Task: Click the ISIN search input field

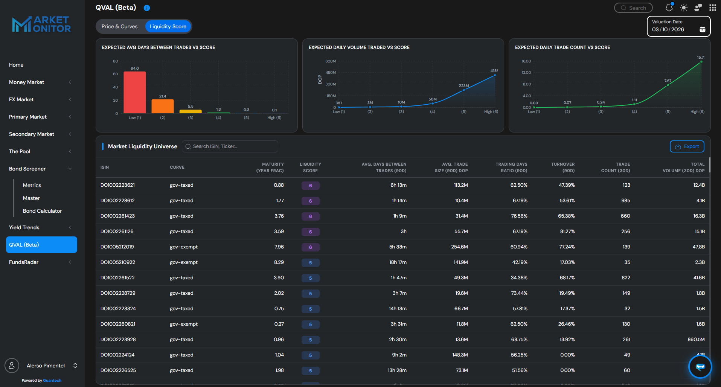Action: point(230,146)
